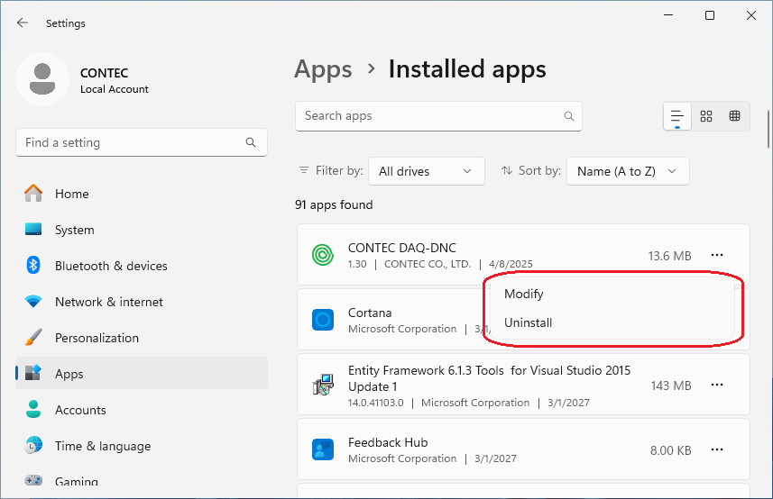Click the Bluetooth icon in sidebar

click(33, 265)
